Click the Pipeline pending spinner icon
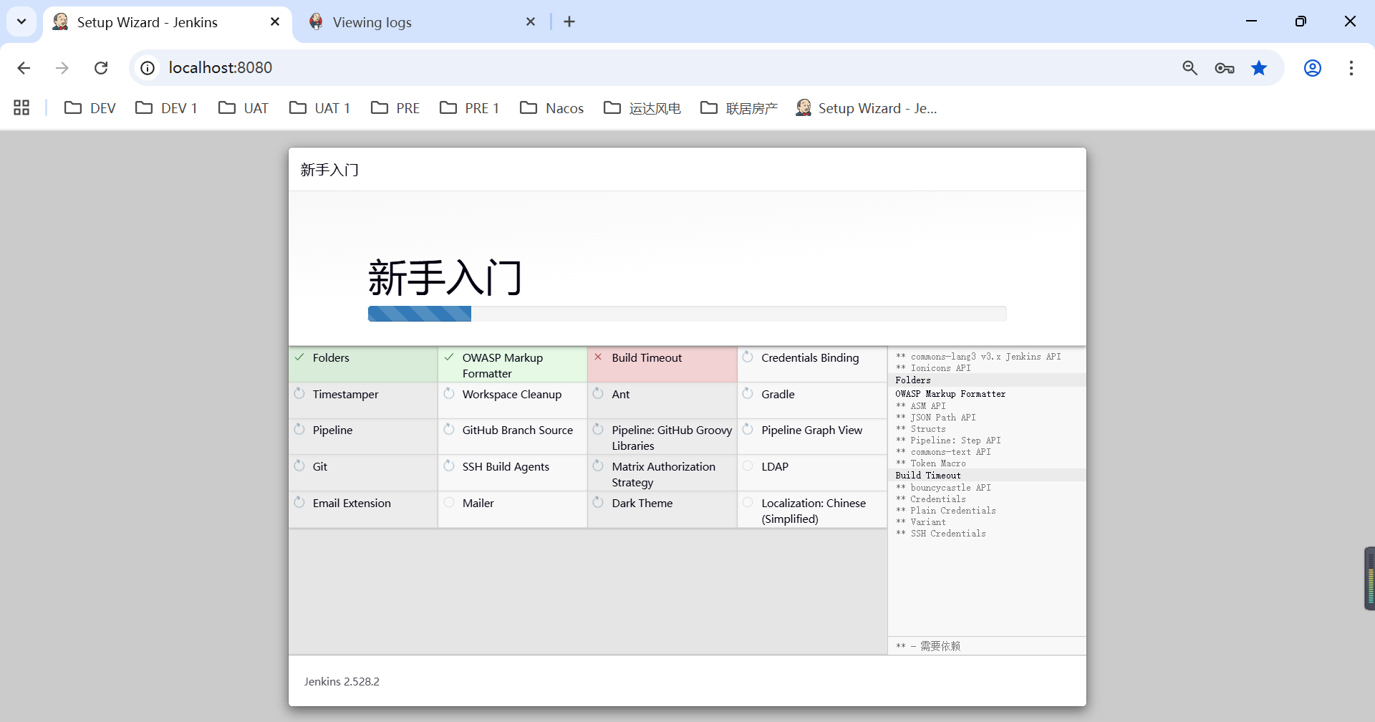 pyautogui.click(x=299, y=429)
